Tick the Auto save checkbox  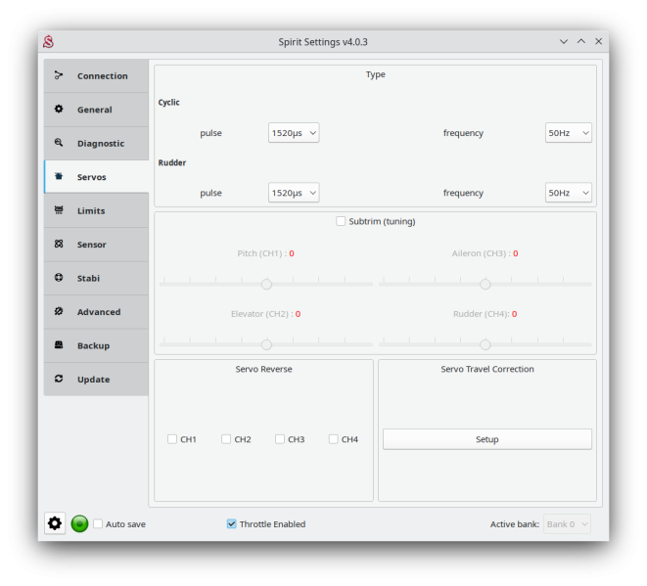coord(98,523)
